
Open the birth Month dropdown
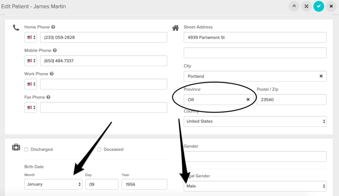(53, 184)
